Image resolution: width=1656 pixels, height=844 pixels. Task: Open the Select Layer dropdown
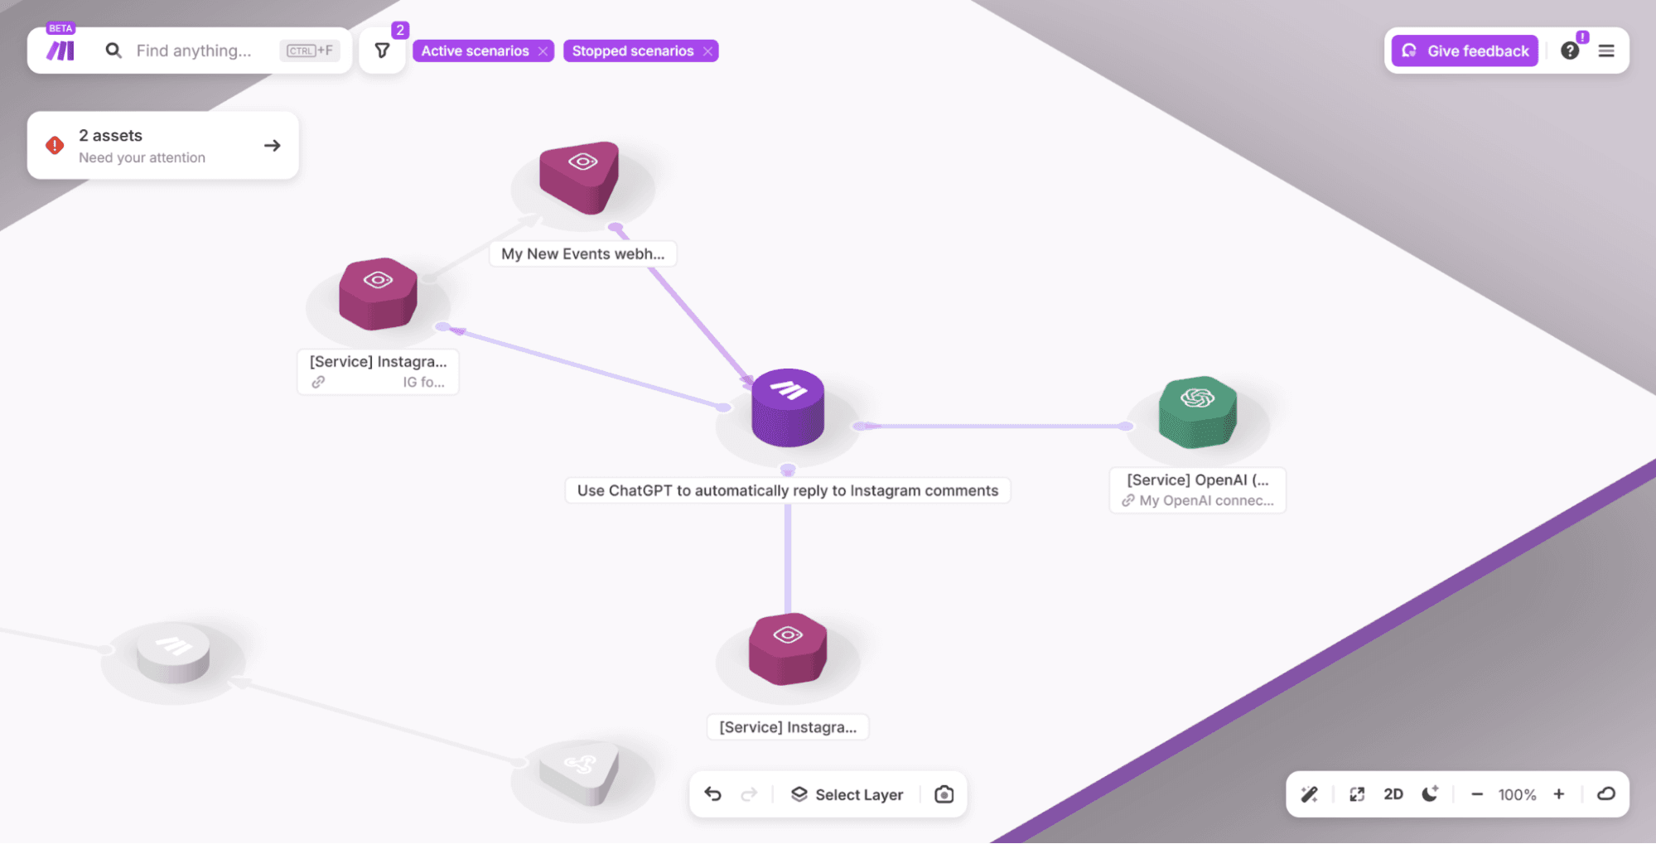(847, 794)
